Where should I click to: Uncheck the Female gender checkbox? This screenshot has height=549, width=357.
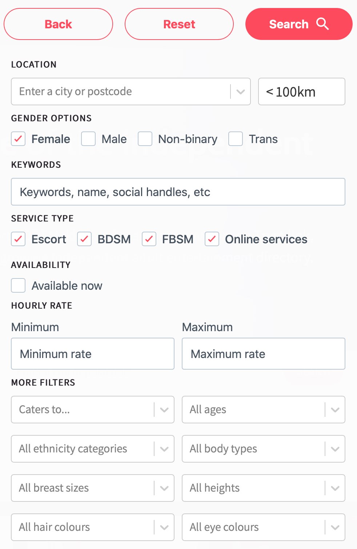tap(18, 139)
